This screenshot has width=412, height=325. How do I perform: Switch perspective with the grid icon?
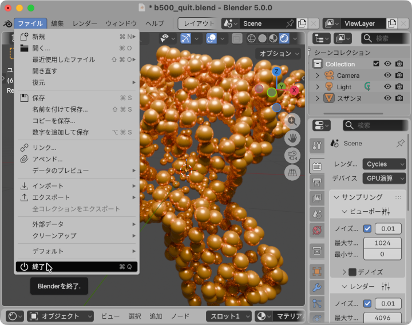point(293,172)
